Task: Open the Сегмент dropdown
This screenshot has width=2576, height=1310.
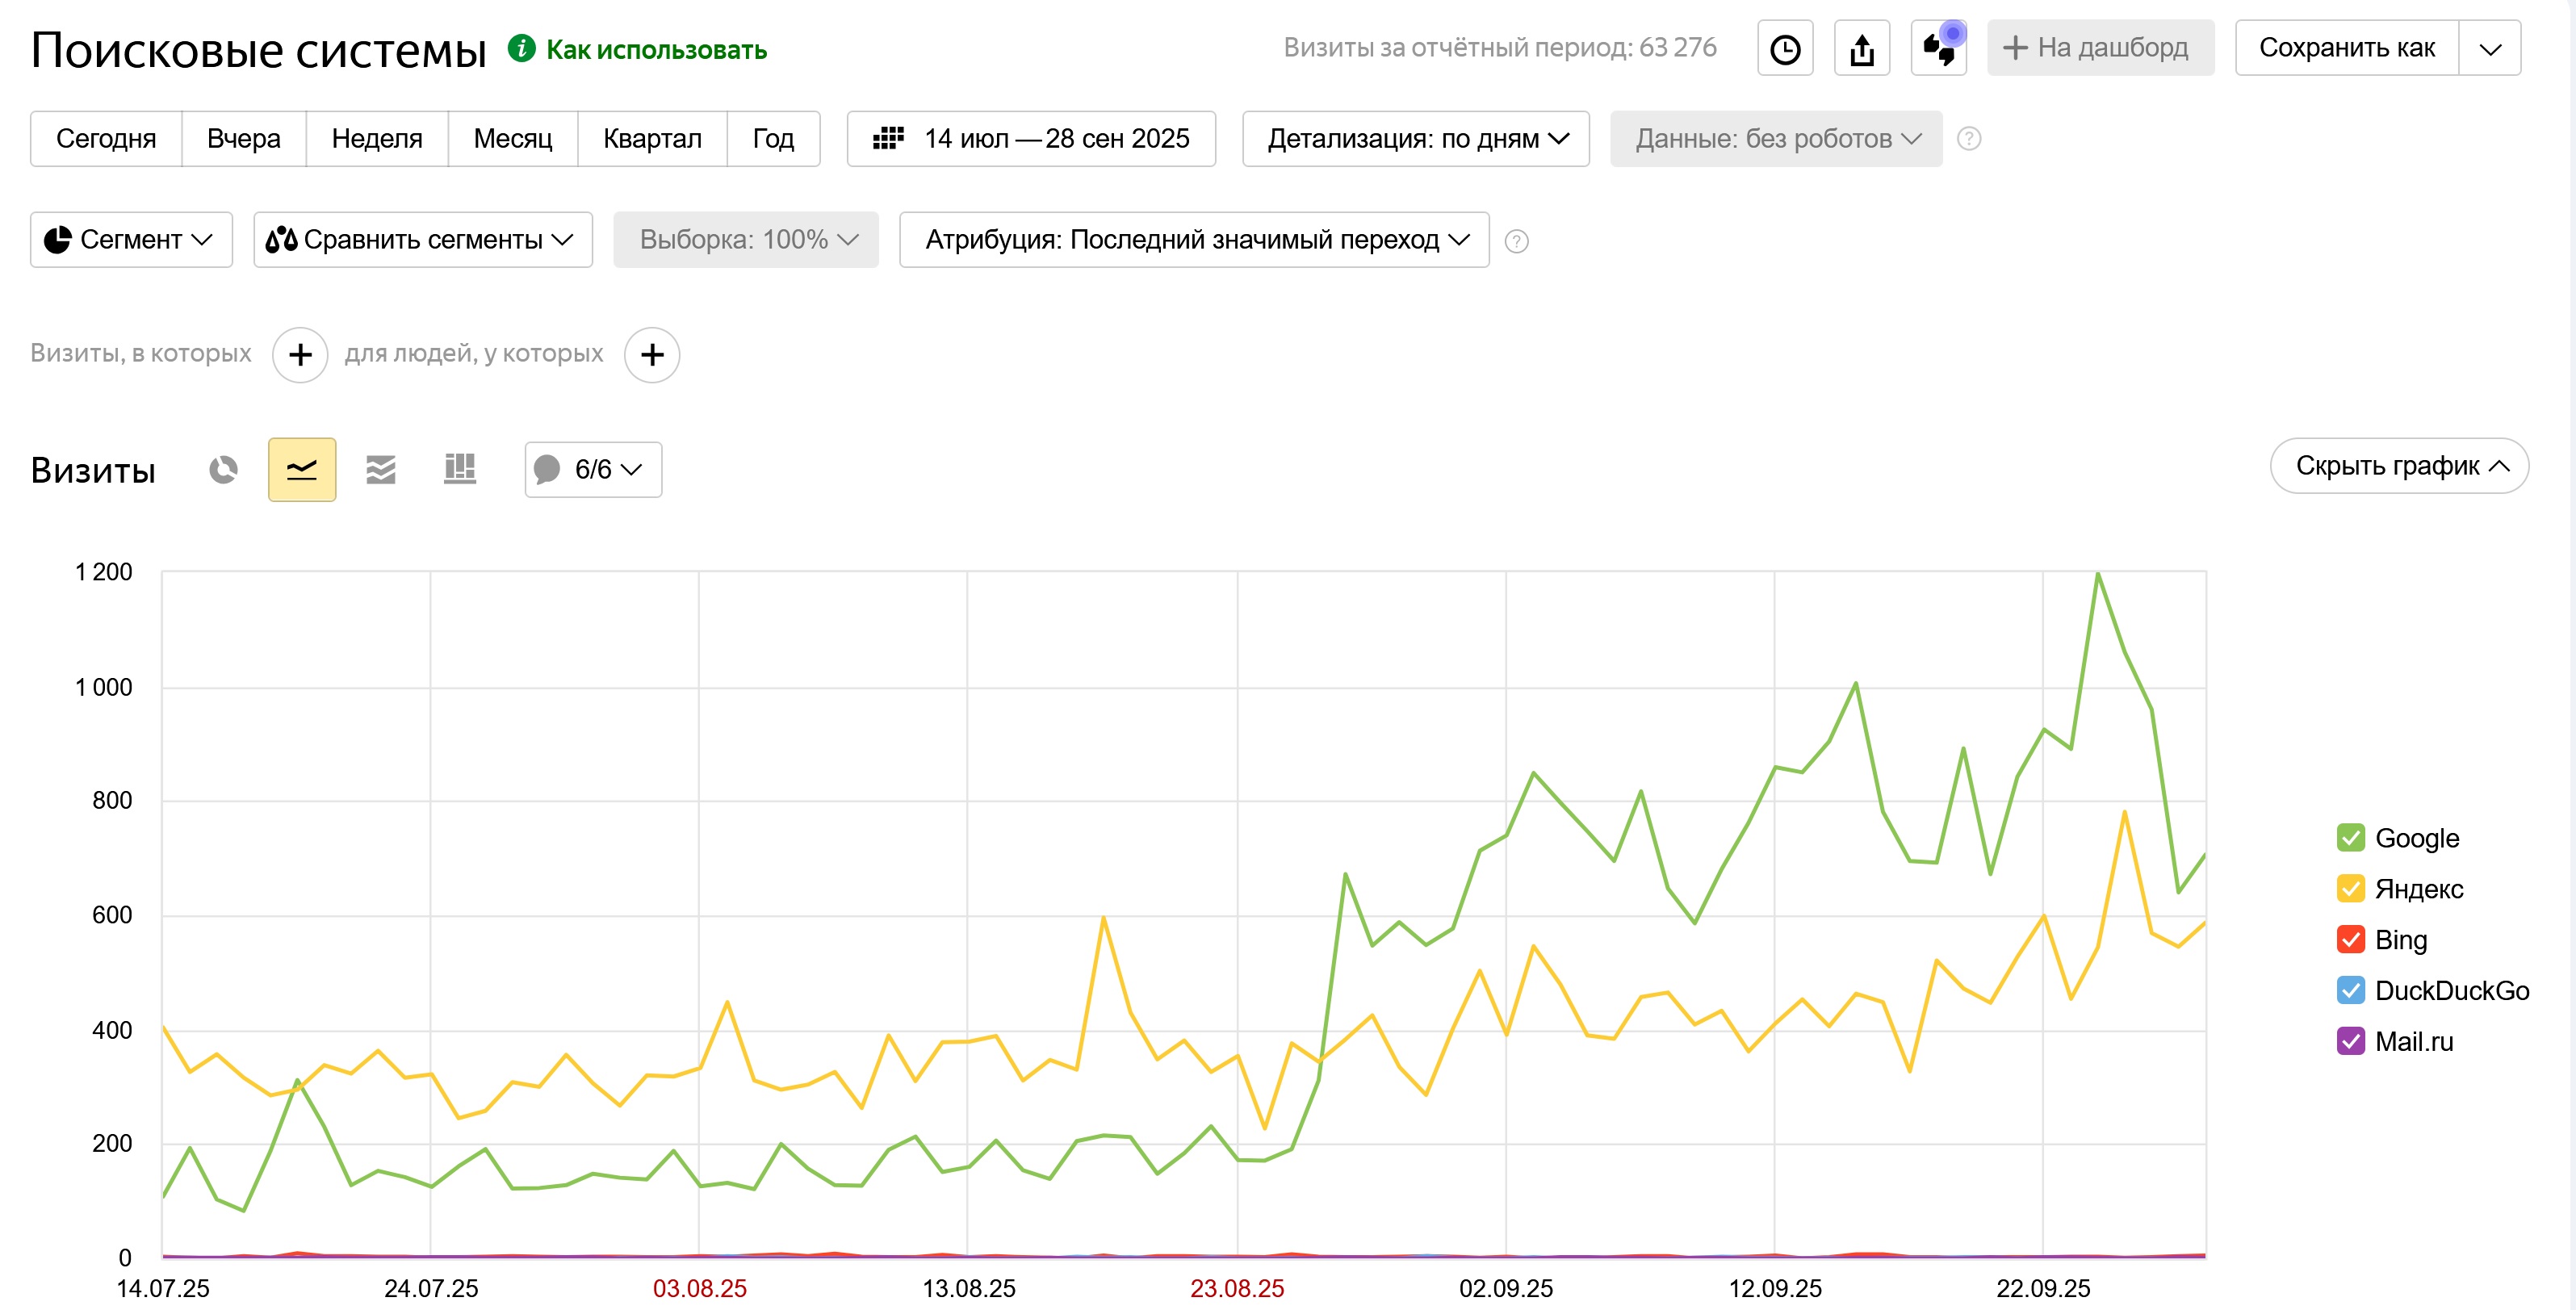Action: click(x=131, y=240)
